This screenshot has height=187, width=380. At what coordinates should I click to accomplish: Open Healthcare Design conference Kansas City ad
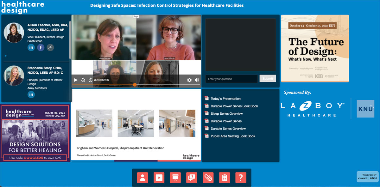[35, 133]
